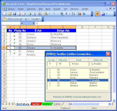117x111 pixels.
Task: Open Print Preview from the toolbar
Action: (x=34, y=14)
